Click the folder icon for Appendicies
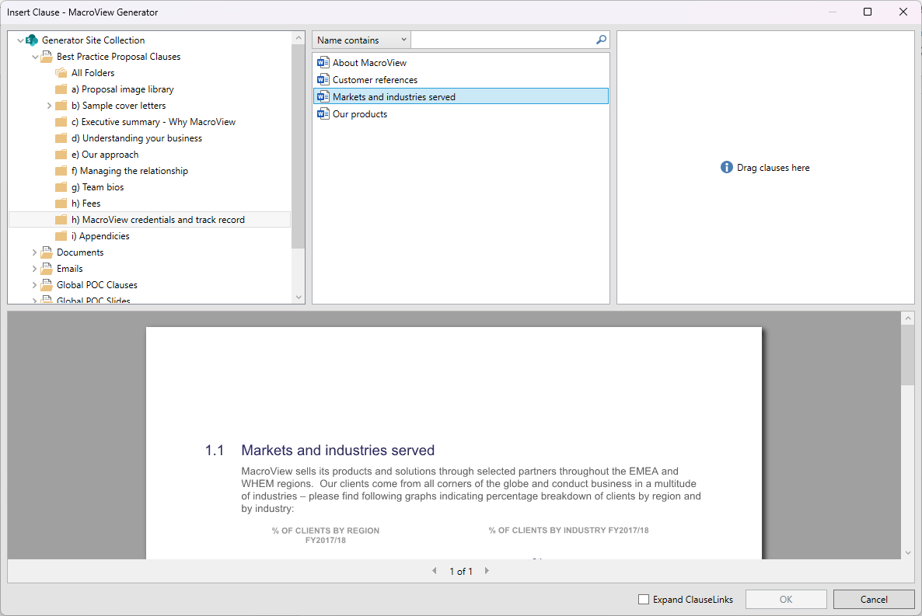922x616 pixels. point(61,236)
